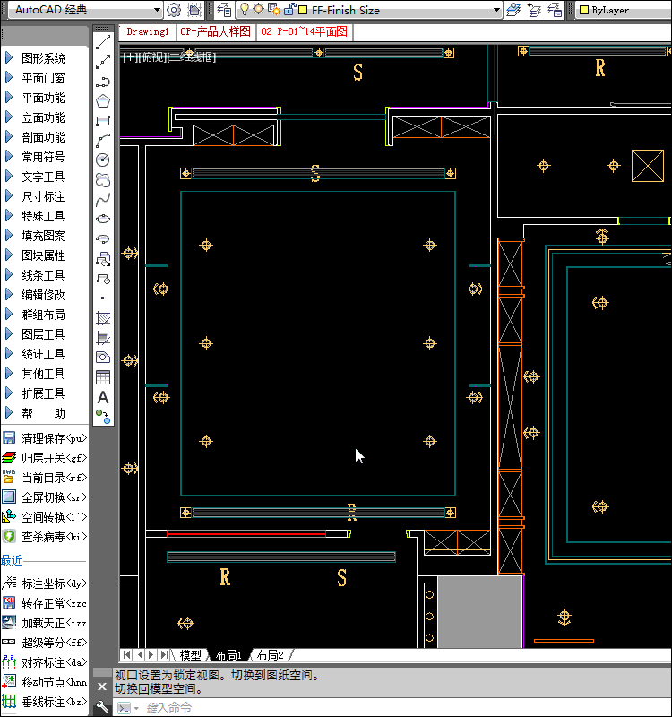672x717 pixels.
Task: Click the Make Block tool
Action: (x=103, y=279)
